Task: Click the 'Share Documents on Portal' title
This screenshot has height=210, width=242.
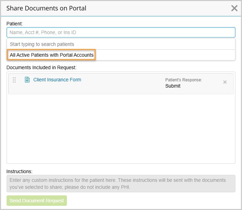Action: (46, 8)
